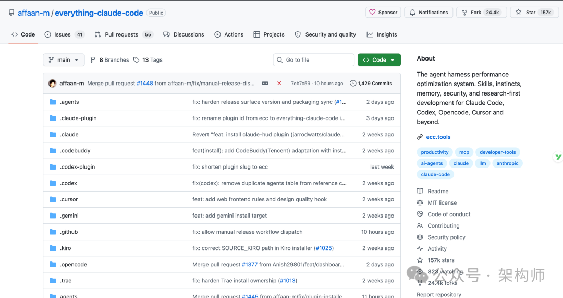Click folder icon beside .gemini
563x298 pixels.
pyautogui.click(x=53, y=216)
